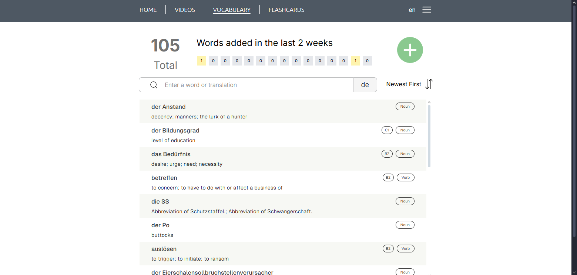Click translation 'buttocks'
This screenshot has width=577, height=275.
(x=162, y=235)
